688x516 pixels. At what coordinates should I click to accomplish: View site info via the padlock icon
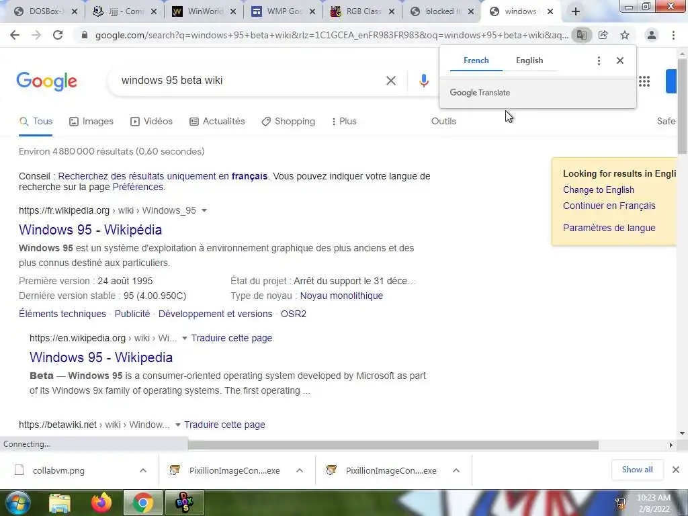click(85, 35)
